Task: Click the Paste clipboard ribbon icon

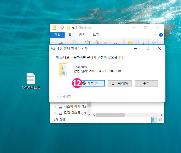Action: [x=87, y=43]
